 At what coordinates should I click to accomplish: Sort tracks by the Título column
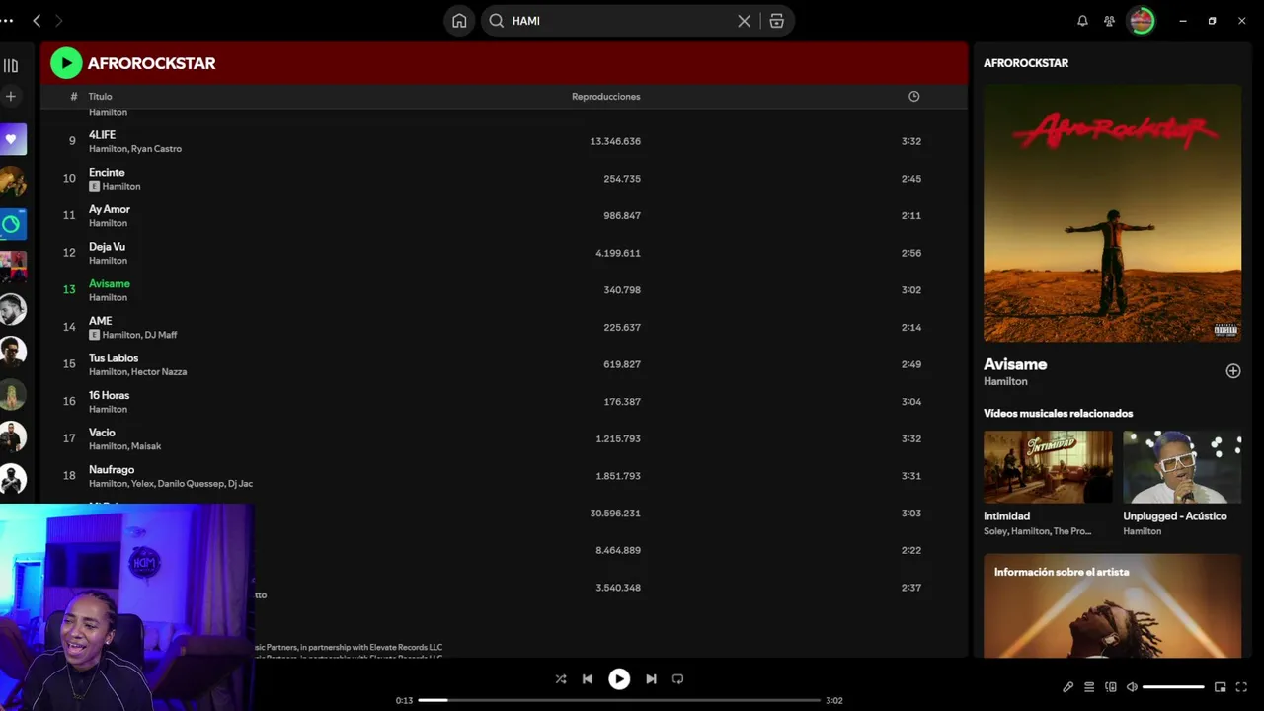tap(100, 97)
